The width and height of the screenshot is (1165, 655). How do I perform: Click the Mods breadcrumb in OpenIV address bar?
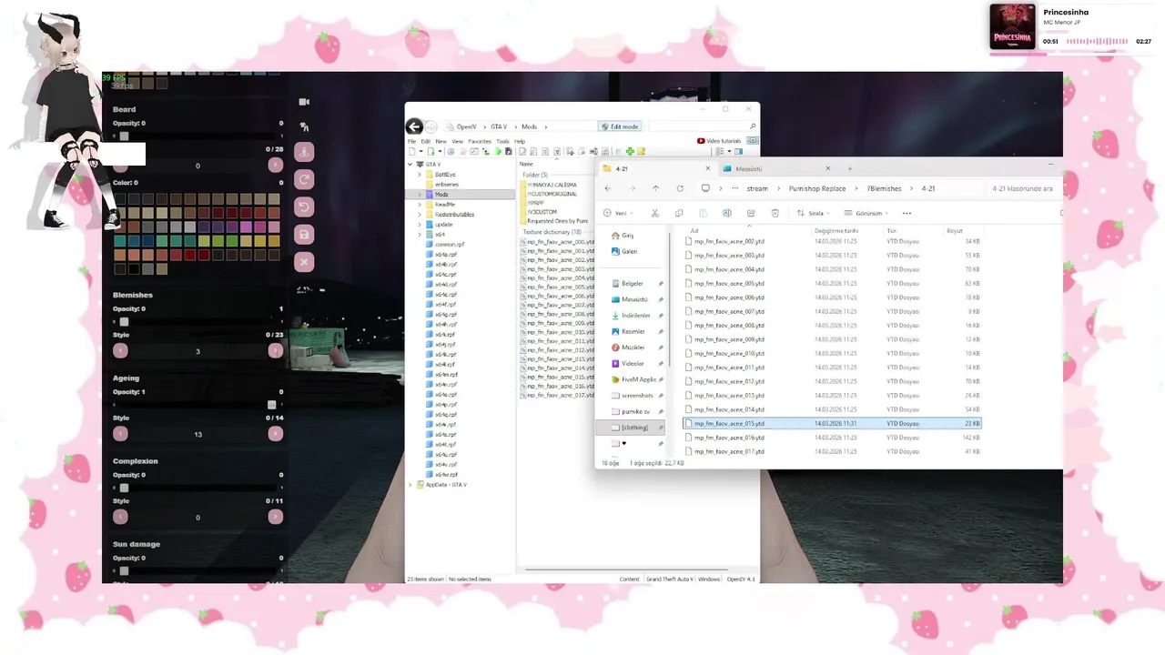[529, 126]
